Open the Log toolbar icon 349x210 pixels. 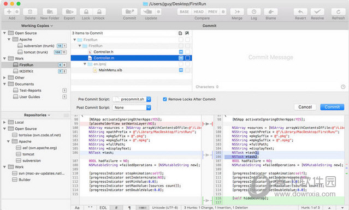[x=254, y=11]
